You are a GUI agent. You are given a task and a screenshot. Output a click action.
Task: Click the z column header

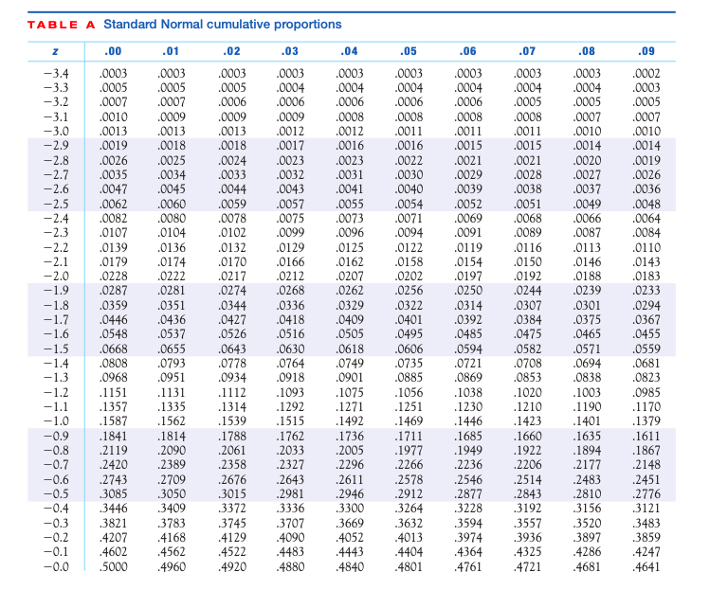click(x=55, y=51)
